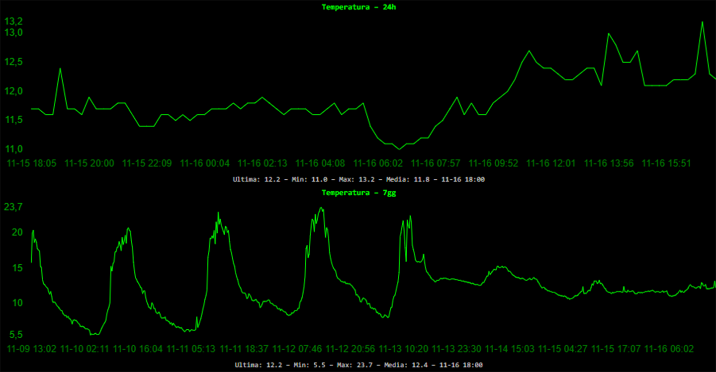
Task: Select the '11-16 06:02' label on the 24h axis
Action: pos(378,163)
